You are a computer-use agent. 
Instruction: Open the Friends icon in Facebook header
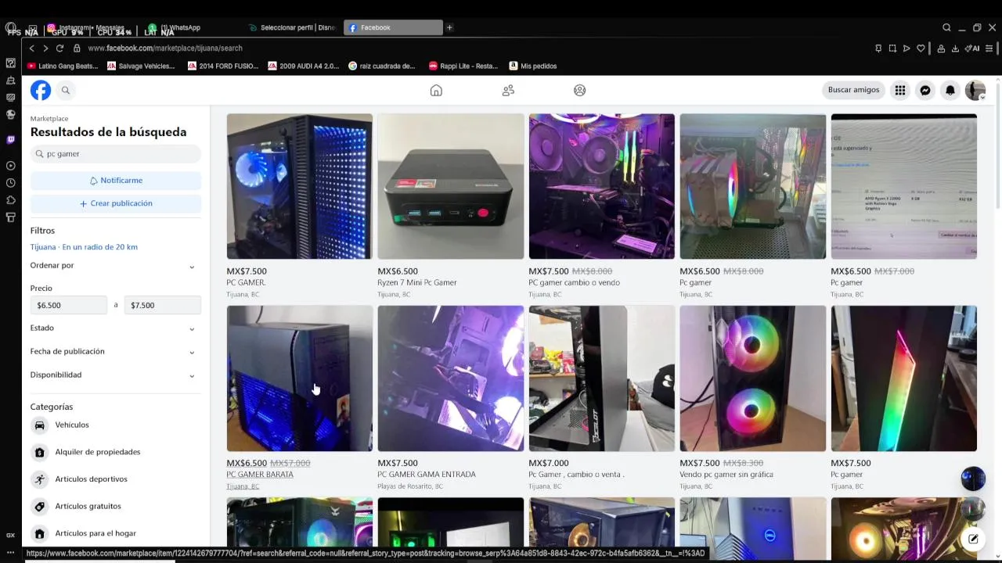[x=508, y=91]
